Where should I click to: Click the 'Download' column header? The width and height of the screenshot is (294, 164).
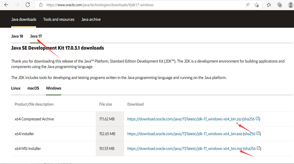(x=136, y=104)
